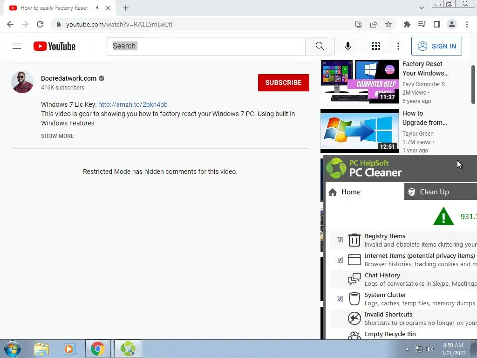Uncheck the Registry Items checkbox
Image resolution: width=477 pixels, height=358 pixels.
point(340,240)
